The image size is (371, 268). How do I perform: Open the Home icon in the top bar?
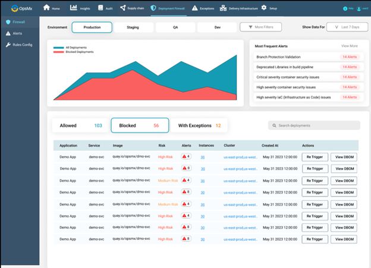[46, 8]
